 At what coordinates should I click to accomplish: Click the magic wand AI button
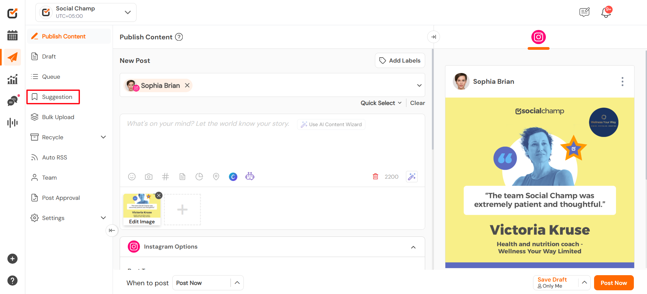tap(412, 177)
